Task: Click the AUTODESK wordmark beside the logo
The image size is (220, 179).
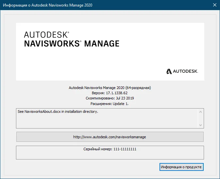Action: pyautogui.click(x=185, y=71)
